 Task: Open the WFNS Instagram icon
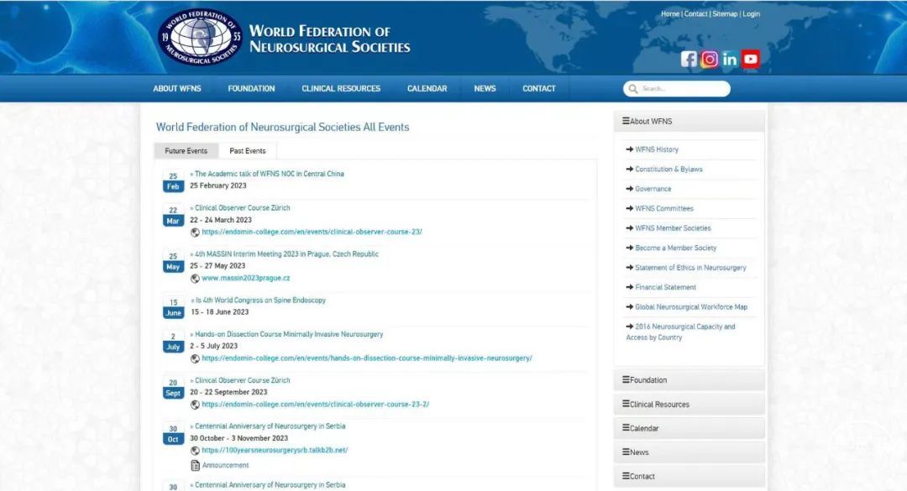(x=709, y=59)
